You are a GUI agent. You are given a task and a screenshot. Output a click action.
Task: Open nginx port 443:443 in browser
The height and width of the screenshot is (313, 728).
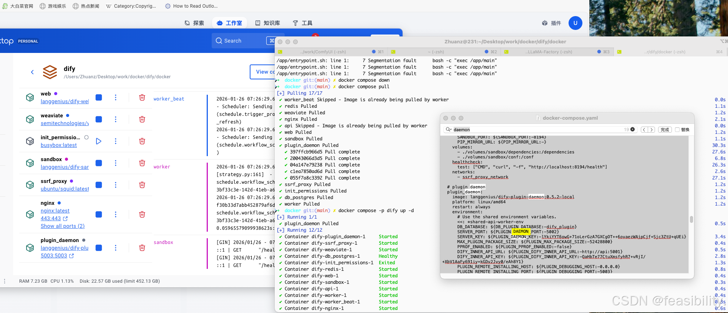click(54, 218)
